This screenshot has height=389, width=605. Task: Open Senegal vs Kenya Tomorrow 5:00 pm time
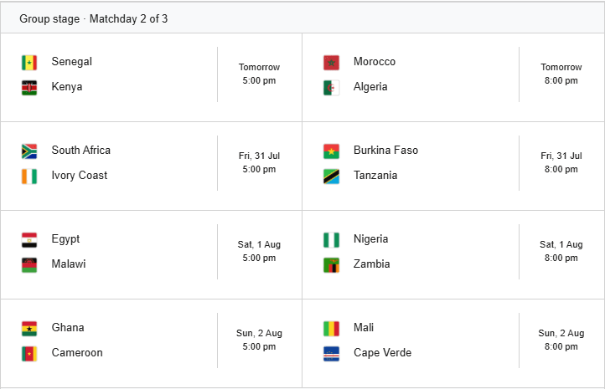coord(259,74)
